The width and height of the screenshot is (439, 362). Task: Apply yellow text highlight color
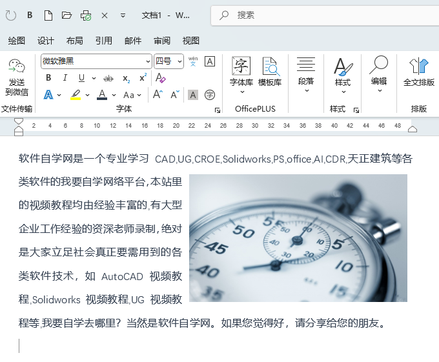76,95
